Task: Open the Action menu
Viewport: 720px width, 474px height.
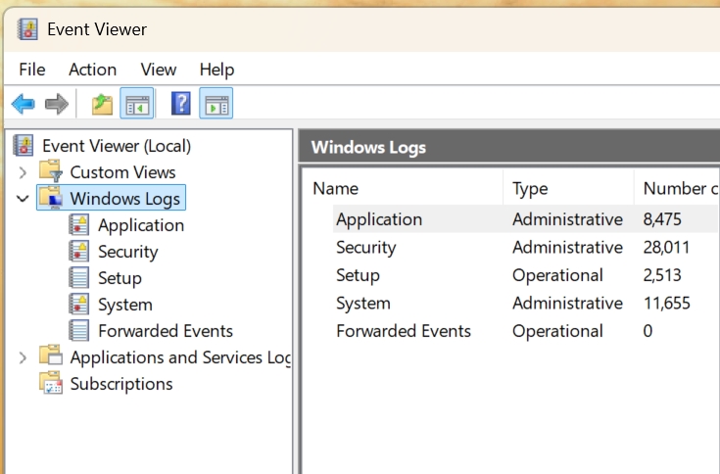Action: pos(92,70)
